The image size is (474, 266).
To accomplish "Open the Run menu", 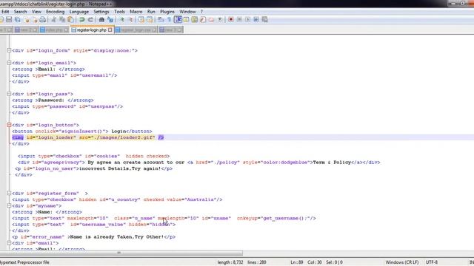I will [151, 12].
